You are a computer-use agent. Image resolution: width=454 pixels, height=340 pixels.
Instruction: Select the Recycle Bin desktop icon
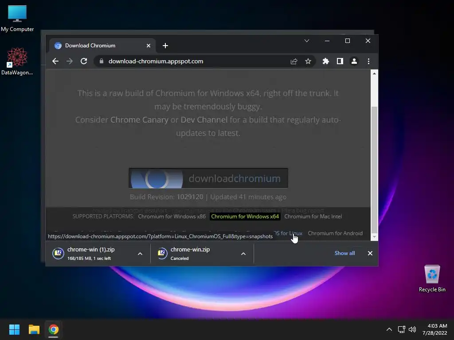click(x=432, y=278)
